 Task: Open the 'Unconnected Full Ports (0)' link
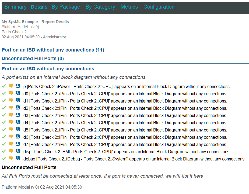(33, 58)
